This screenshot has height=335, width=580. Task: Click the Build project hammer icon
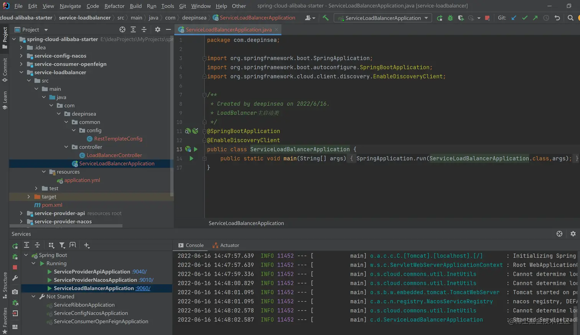pyautogui.click(x=325, y=18)
